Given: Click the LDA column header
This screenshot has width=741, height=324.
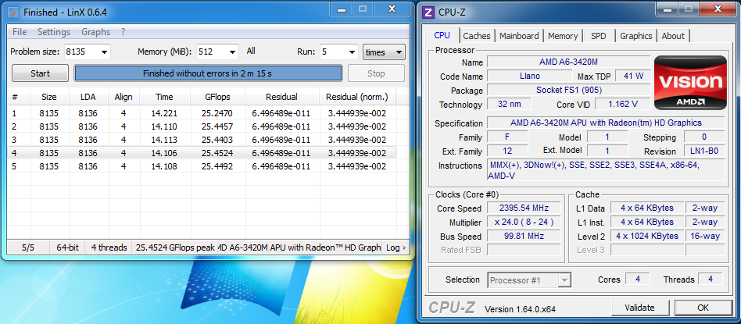Looking at the screenshot, I should click(88, 97).
